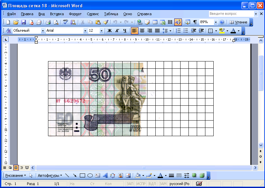Increase the paragraph indent
Image resolution: width=265 pixels, height=188 pixels.
pyautogui.click(x=201, y=30)
